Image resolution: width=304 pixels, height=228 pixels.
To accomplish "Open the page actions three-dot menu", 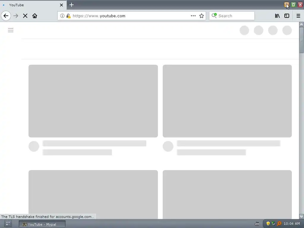I will pyautogui.click(x=193, y=16).
